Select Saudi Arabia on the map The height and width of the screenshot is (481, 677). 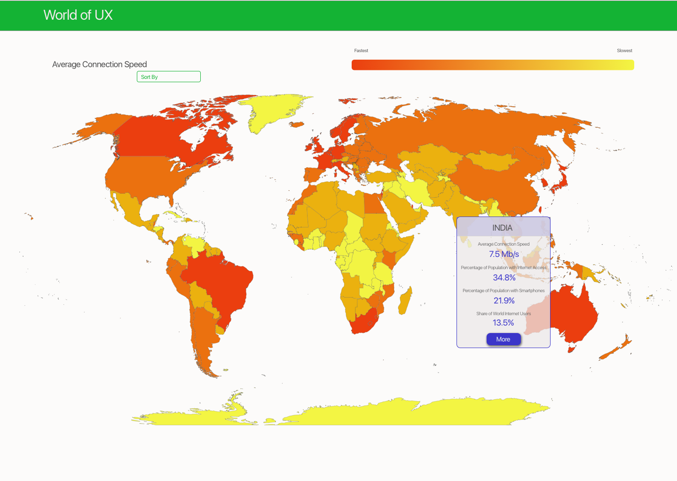point(403,211)
